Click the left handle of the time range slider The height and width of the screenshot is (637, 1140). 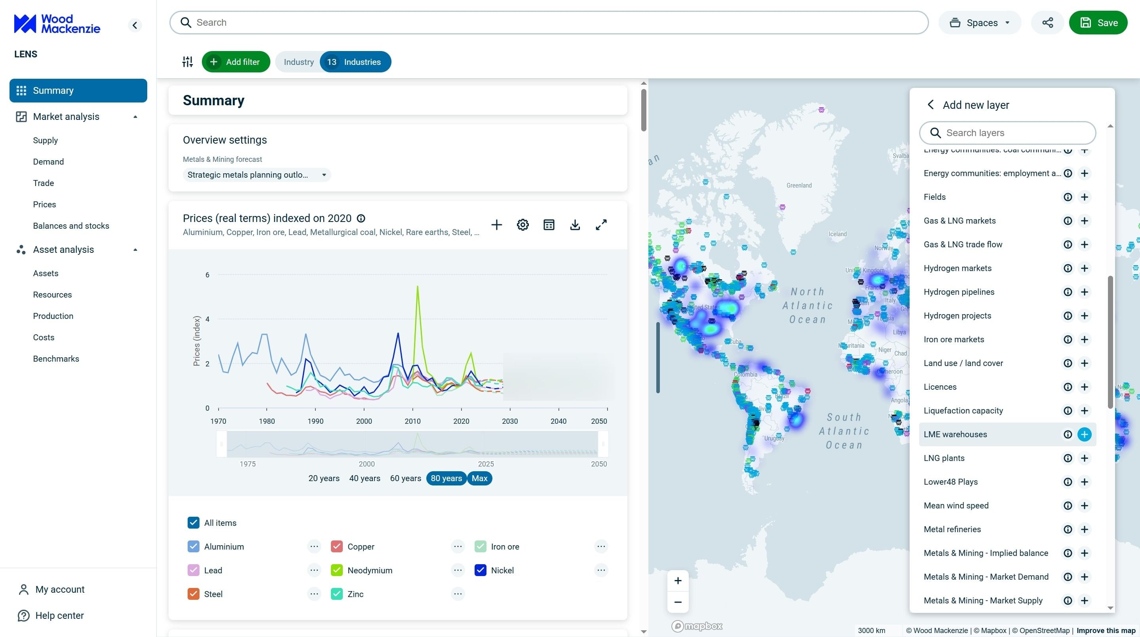tap(221, 444)
